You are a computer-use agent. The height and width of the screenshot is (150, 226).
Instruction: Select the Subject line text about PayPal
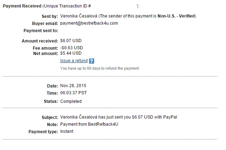coord(119,117)
